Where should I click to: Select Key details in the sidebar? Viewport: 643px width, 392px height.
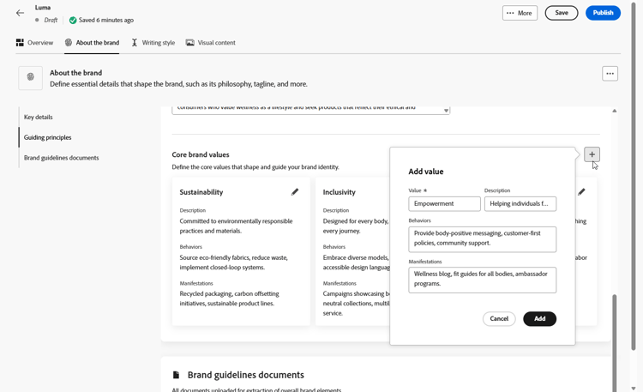pos(39,117)
